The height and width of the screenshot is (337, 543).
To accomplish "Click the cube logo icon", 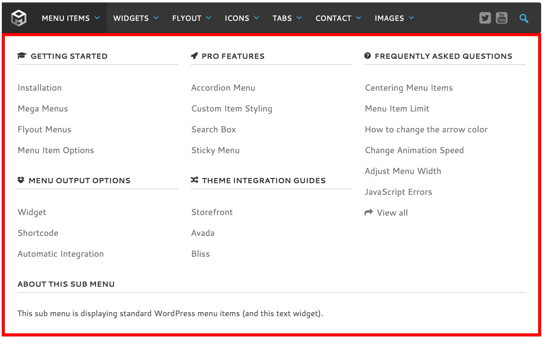I will [x=19, y=18].
